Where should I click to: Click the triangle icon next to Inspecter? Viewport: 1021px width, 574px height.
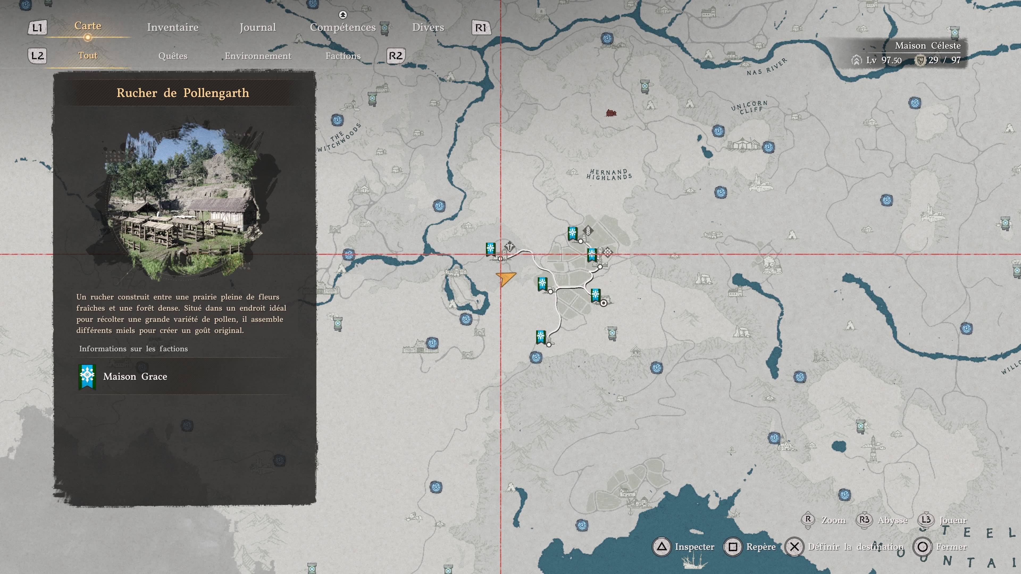click(x=662, y=547)
